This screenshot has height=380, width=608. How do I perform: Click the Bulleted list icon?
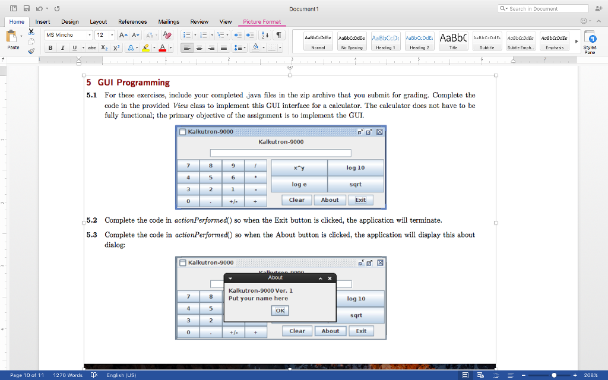coord(187,35)
